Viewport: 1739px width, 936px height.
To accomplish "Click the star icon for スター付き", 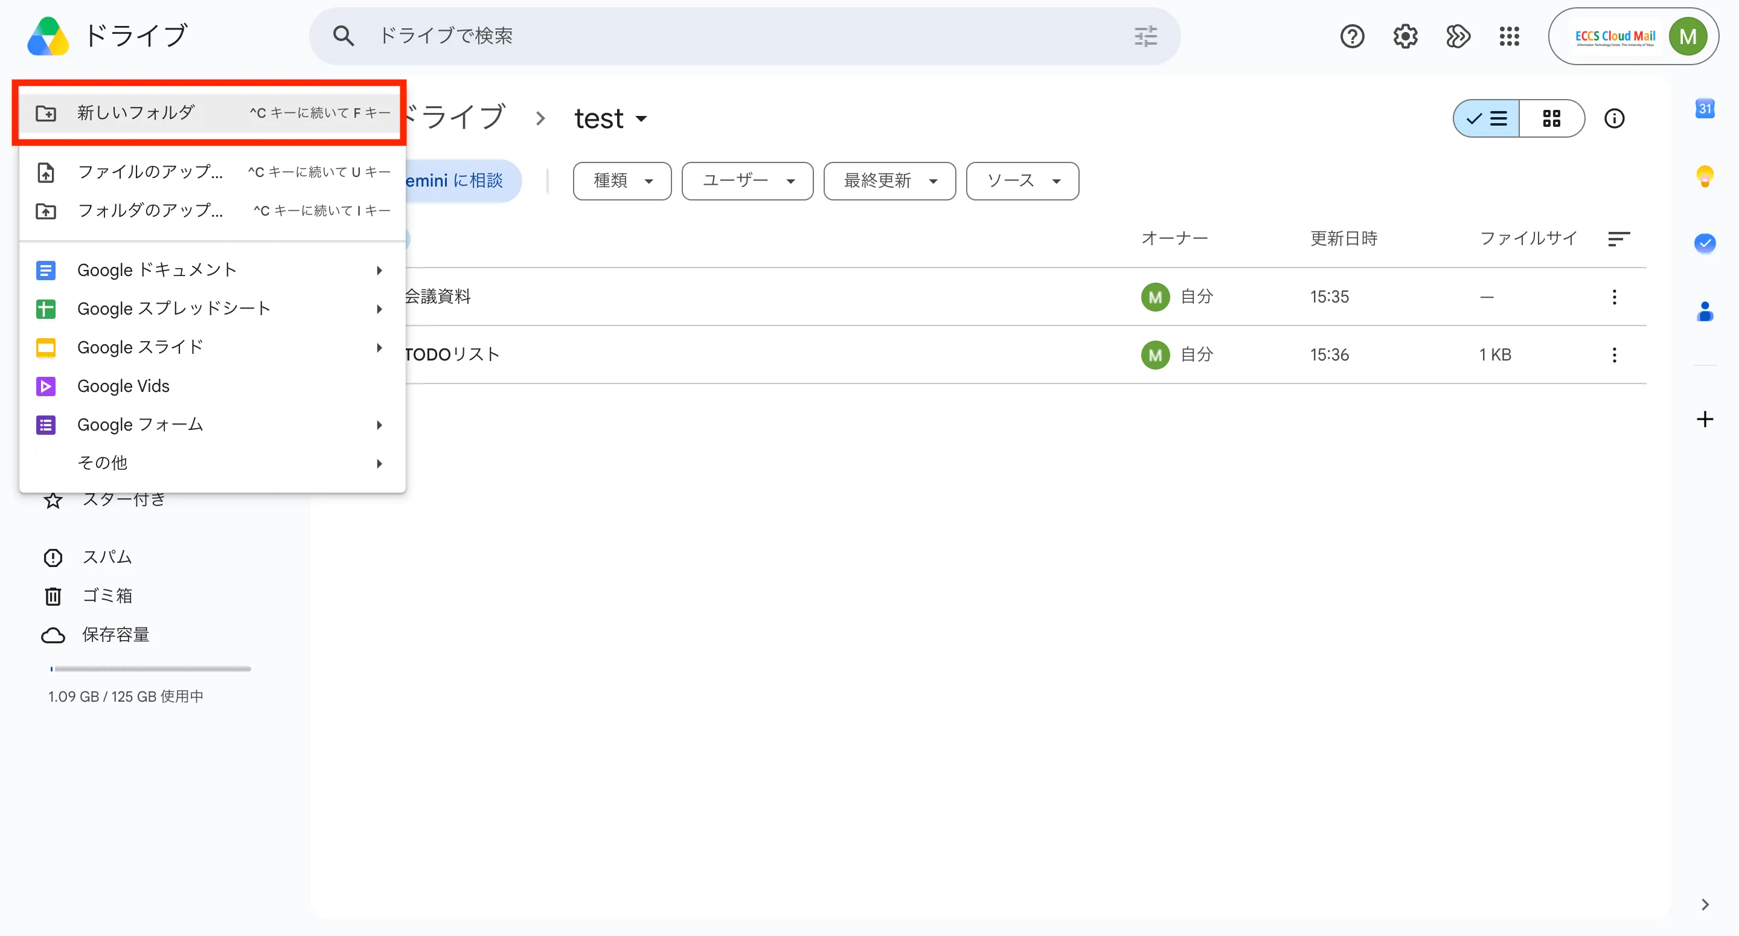I will point(53,501).
